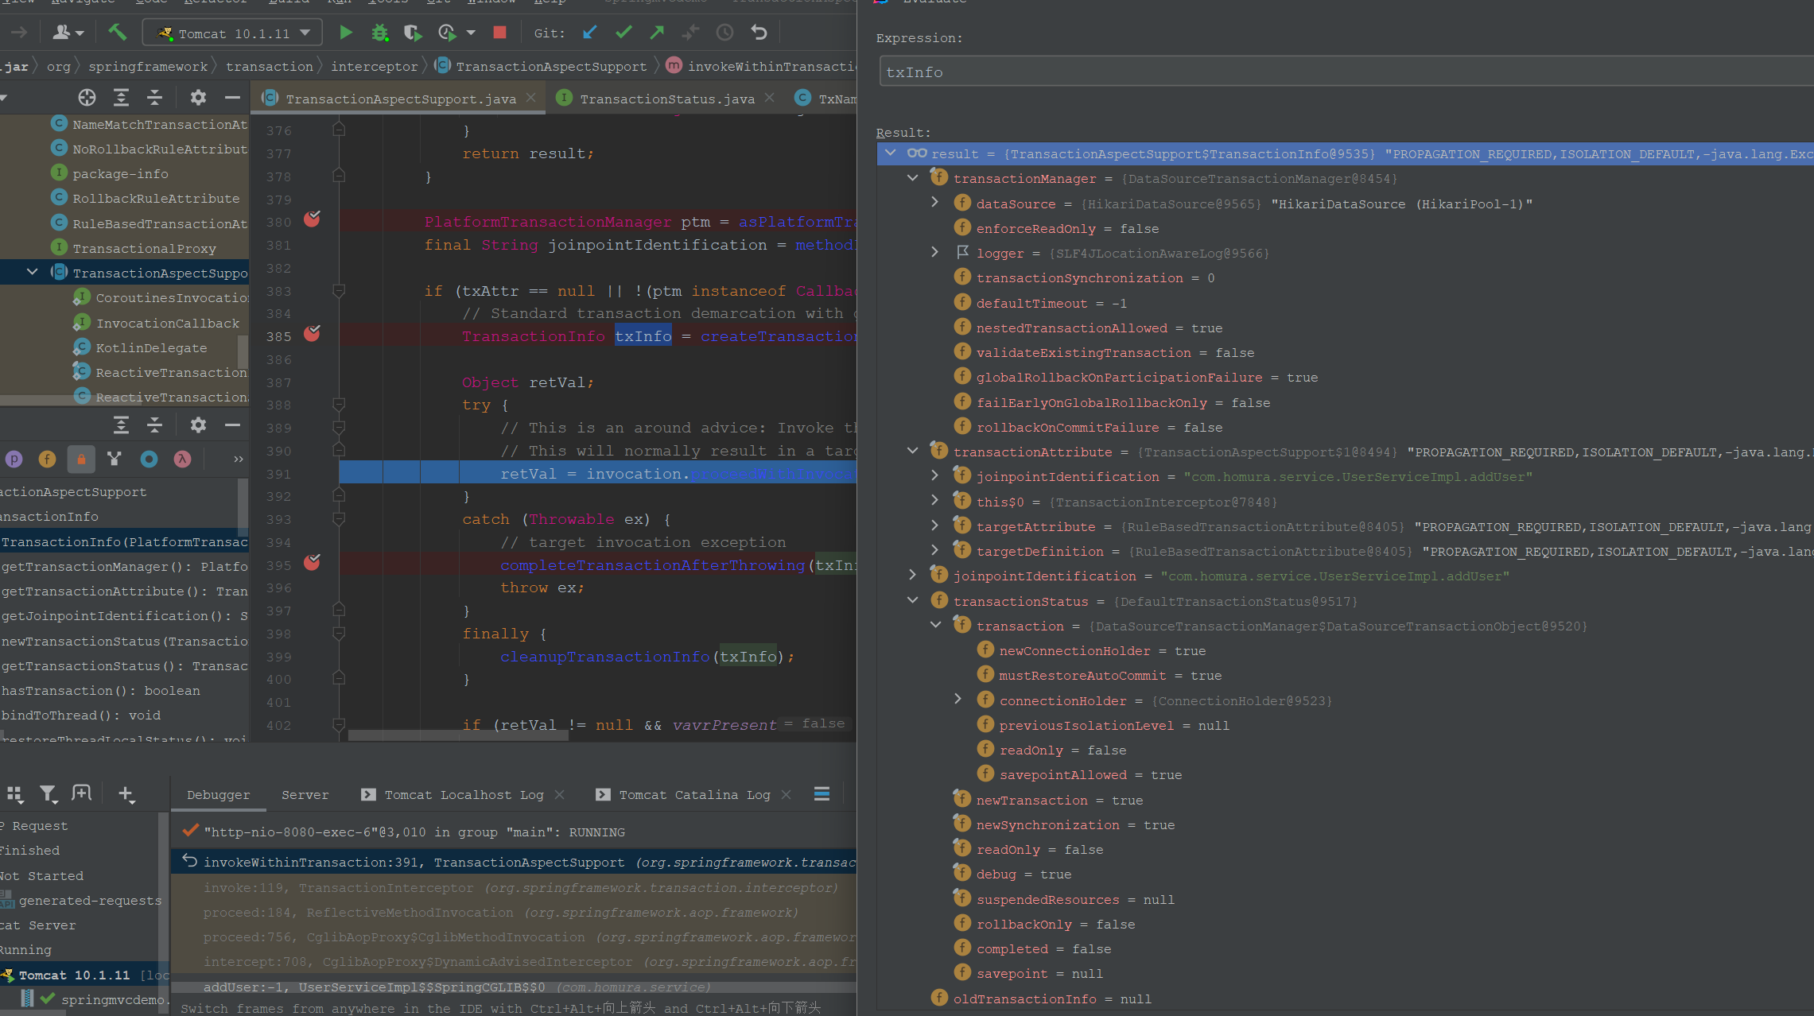
Task: Select the Server tab in debug panel
Action: (305, 794)
